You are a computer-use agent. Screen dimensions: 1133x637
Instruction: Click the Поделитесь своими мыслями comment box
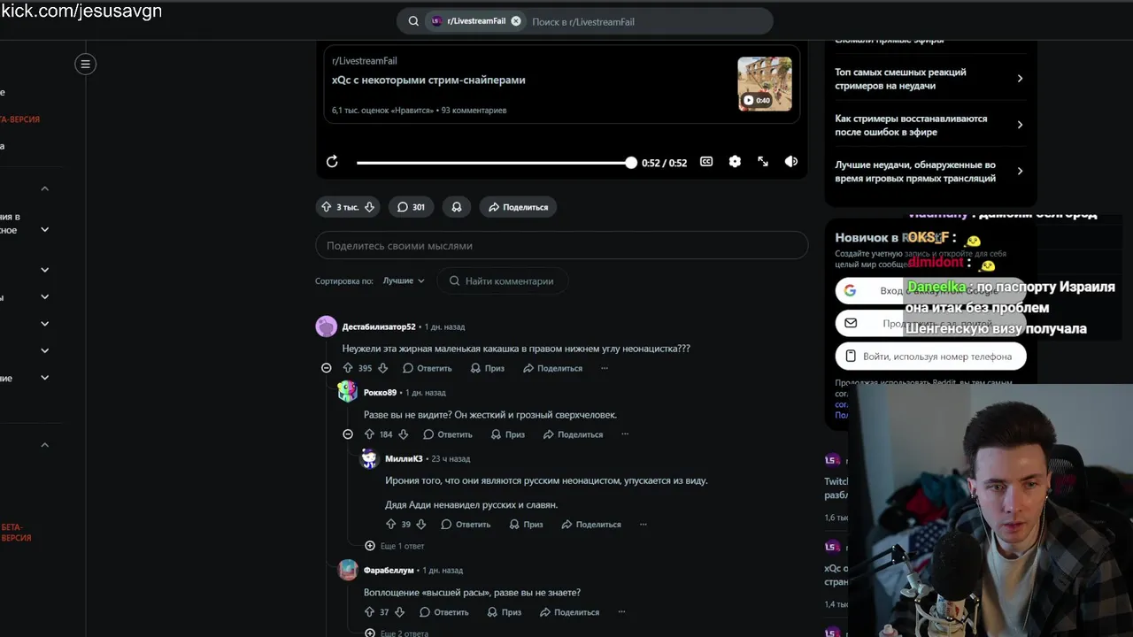click(x=561, y=246)
